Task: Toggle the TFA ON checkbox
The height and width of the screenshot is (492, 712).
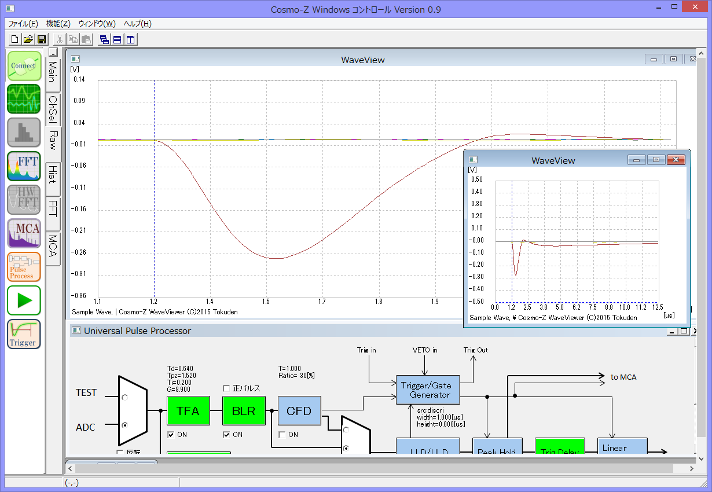Action: pos(171,435)
